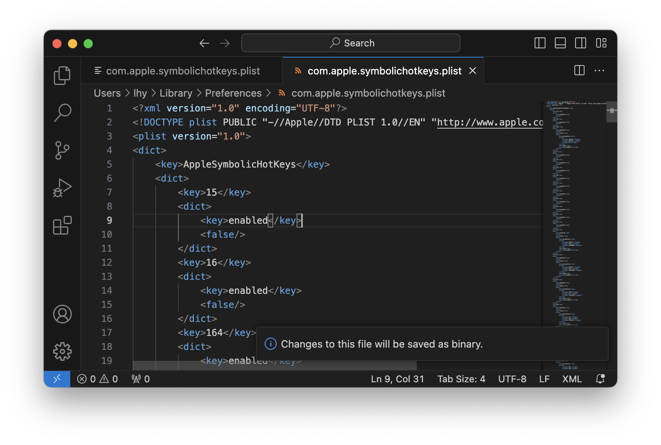Go back with the left arrow
The height and width of the screenshot is (445, 661).
(x=204, y=43)
